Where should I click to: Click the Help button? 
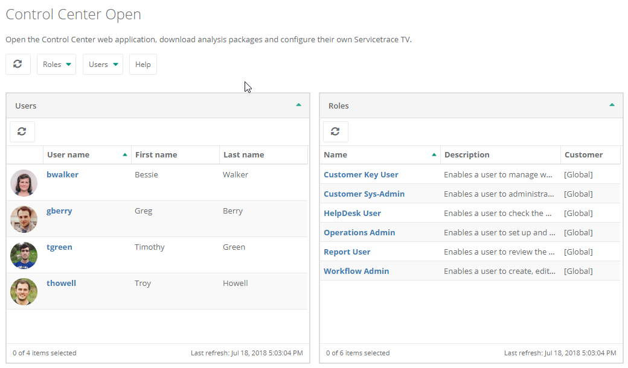click(x=143, y=65)
